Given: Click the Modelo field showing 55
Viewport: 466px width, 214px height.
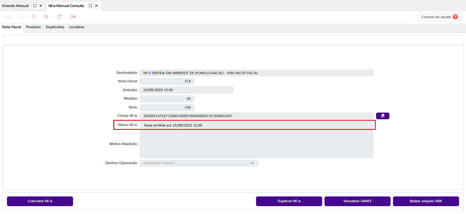Looking at the screenshot, I should [x=167, y=99].
